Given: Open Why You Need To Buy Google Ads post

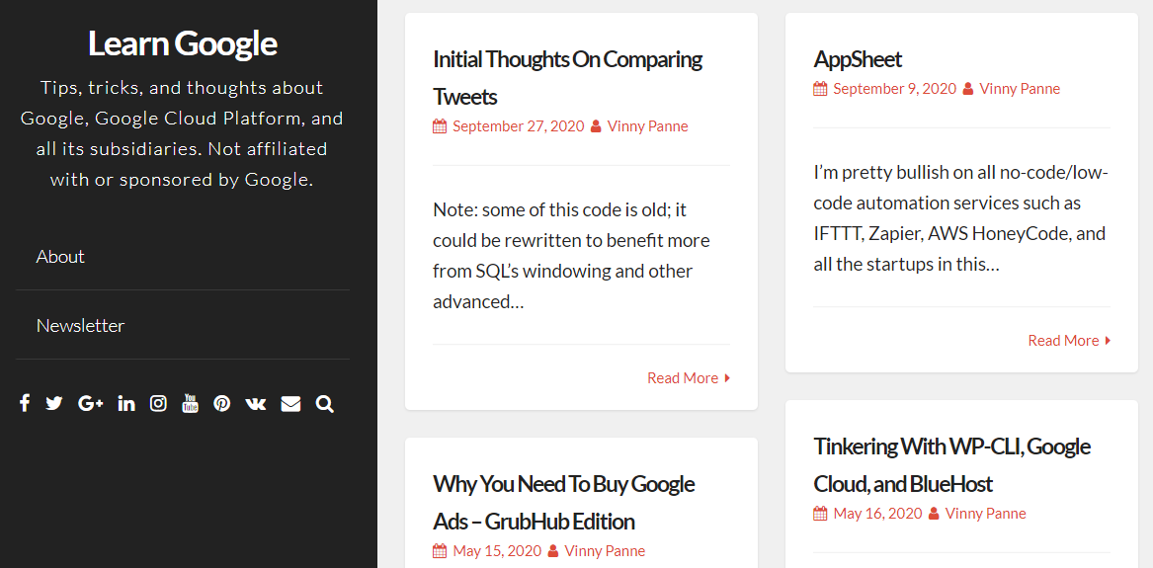Looking at the screenshot, I should point(564,503).
